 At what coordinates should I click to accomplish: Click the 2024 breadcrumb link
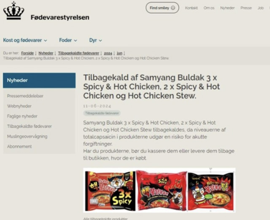pyautogui.click(x=108, y=53)
